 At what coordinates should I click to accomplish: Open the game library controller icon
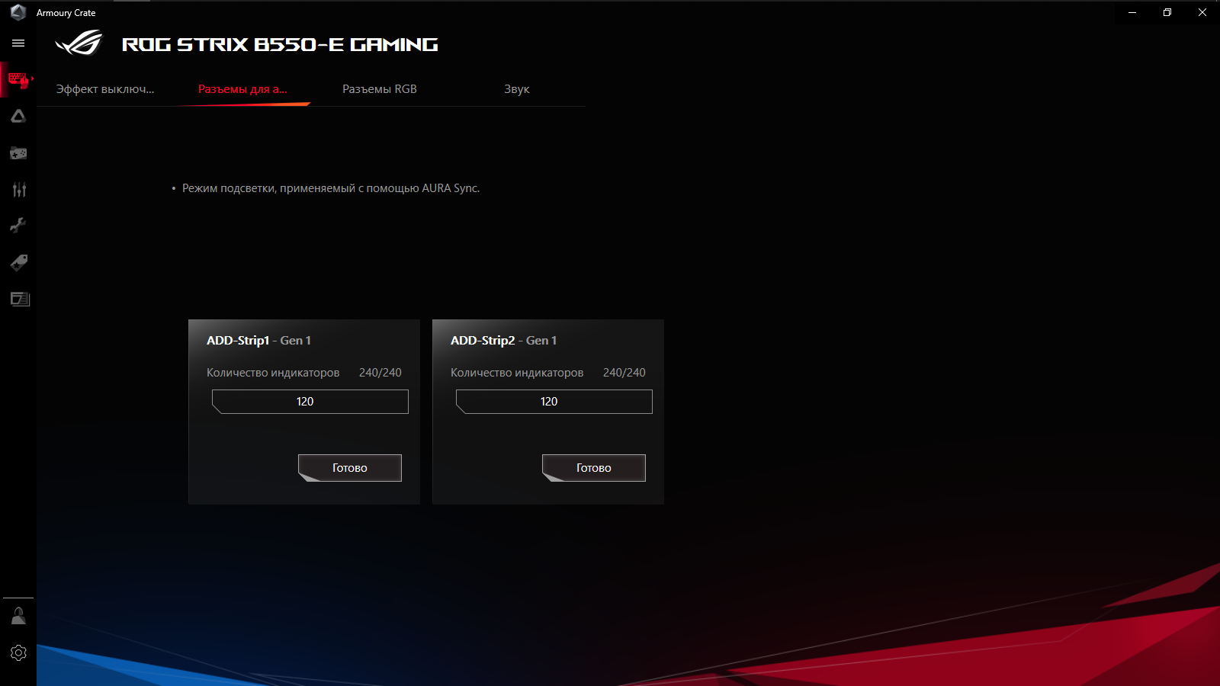tap(18, 153)
